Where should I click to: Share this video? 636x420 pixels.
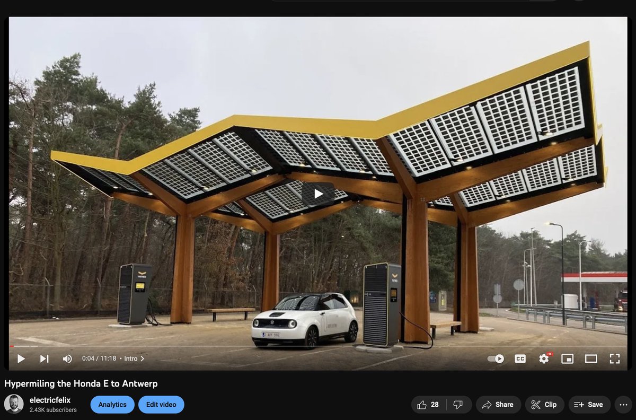tap(498, 405)
